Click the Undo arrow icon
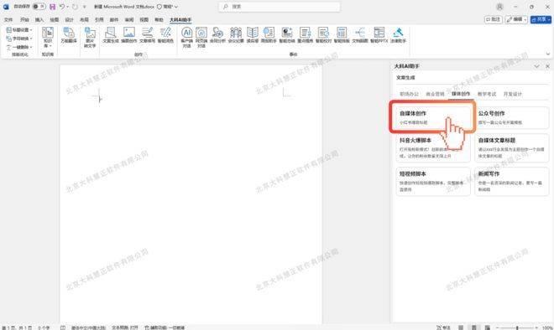The height and width of the screenshot is (330, 554). pyautogui.click(x=62, y=7)
